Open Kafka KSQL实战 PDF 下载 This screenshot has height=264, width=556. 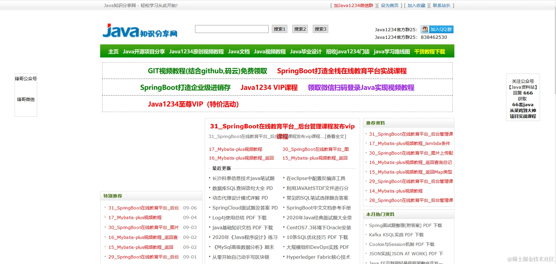pyautogui.click(x=396, y=235)
